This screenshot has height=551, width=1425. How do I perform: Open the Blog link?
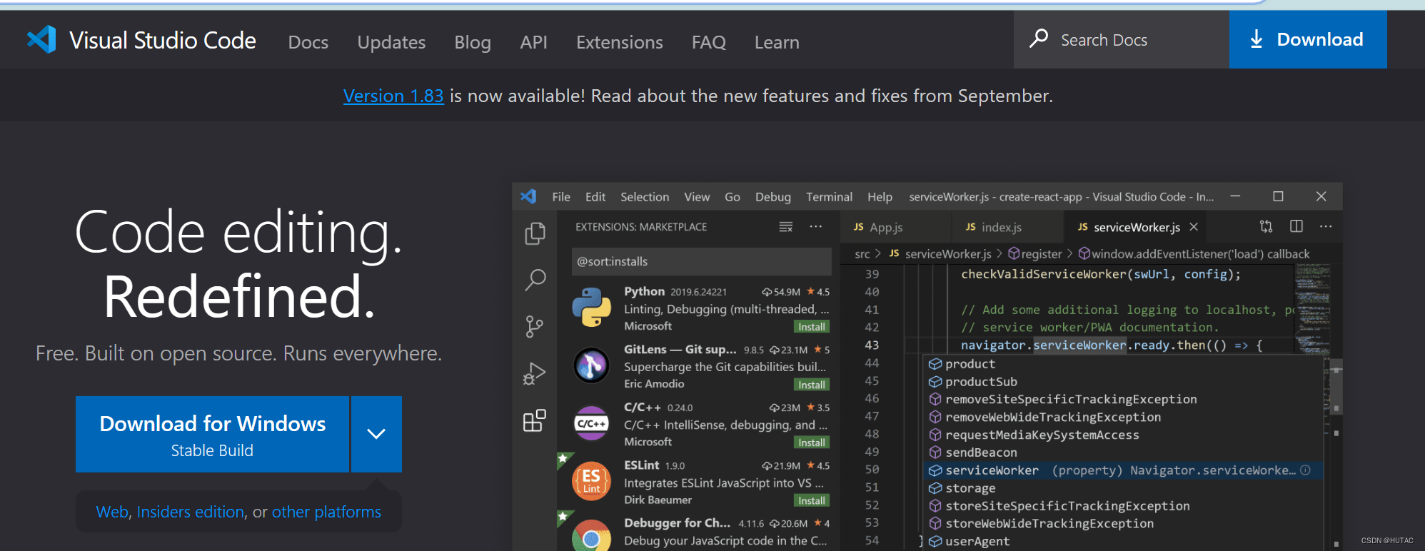(473, 42)
